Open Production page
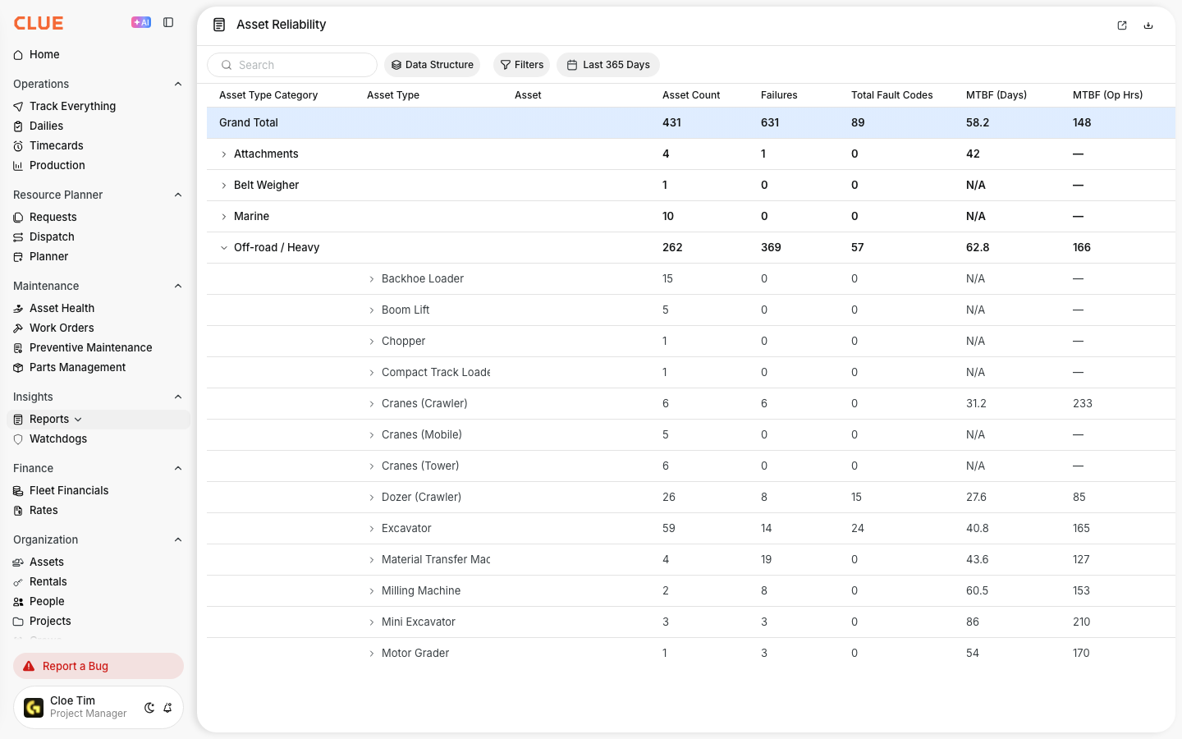Screen dimensions: 1182x739 click(57, 165)
